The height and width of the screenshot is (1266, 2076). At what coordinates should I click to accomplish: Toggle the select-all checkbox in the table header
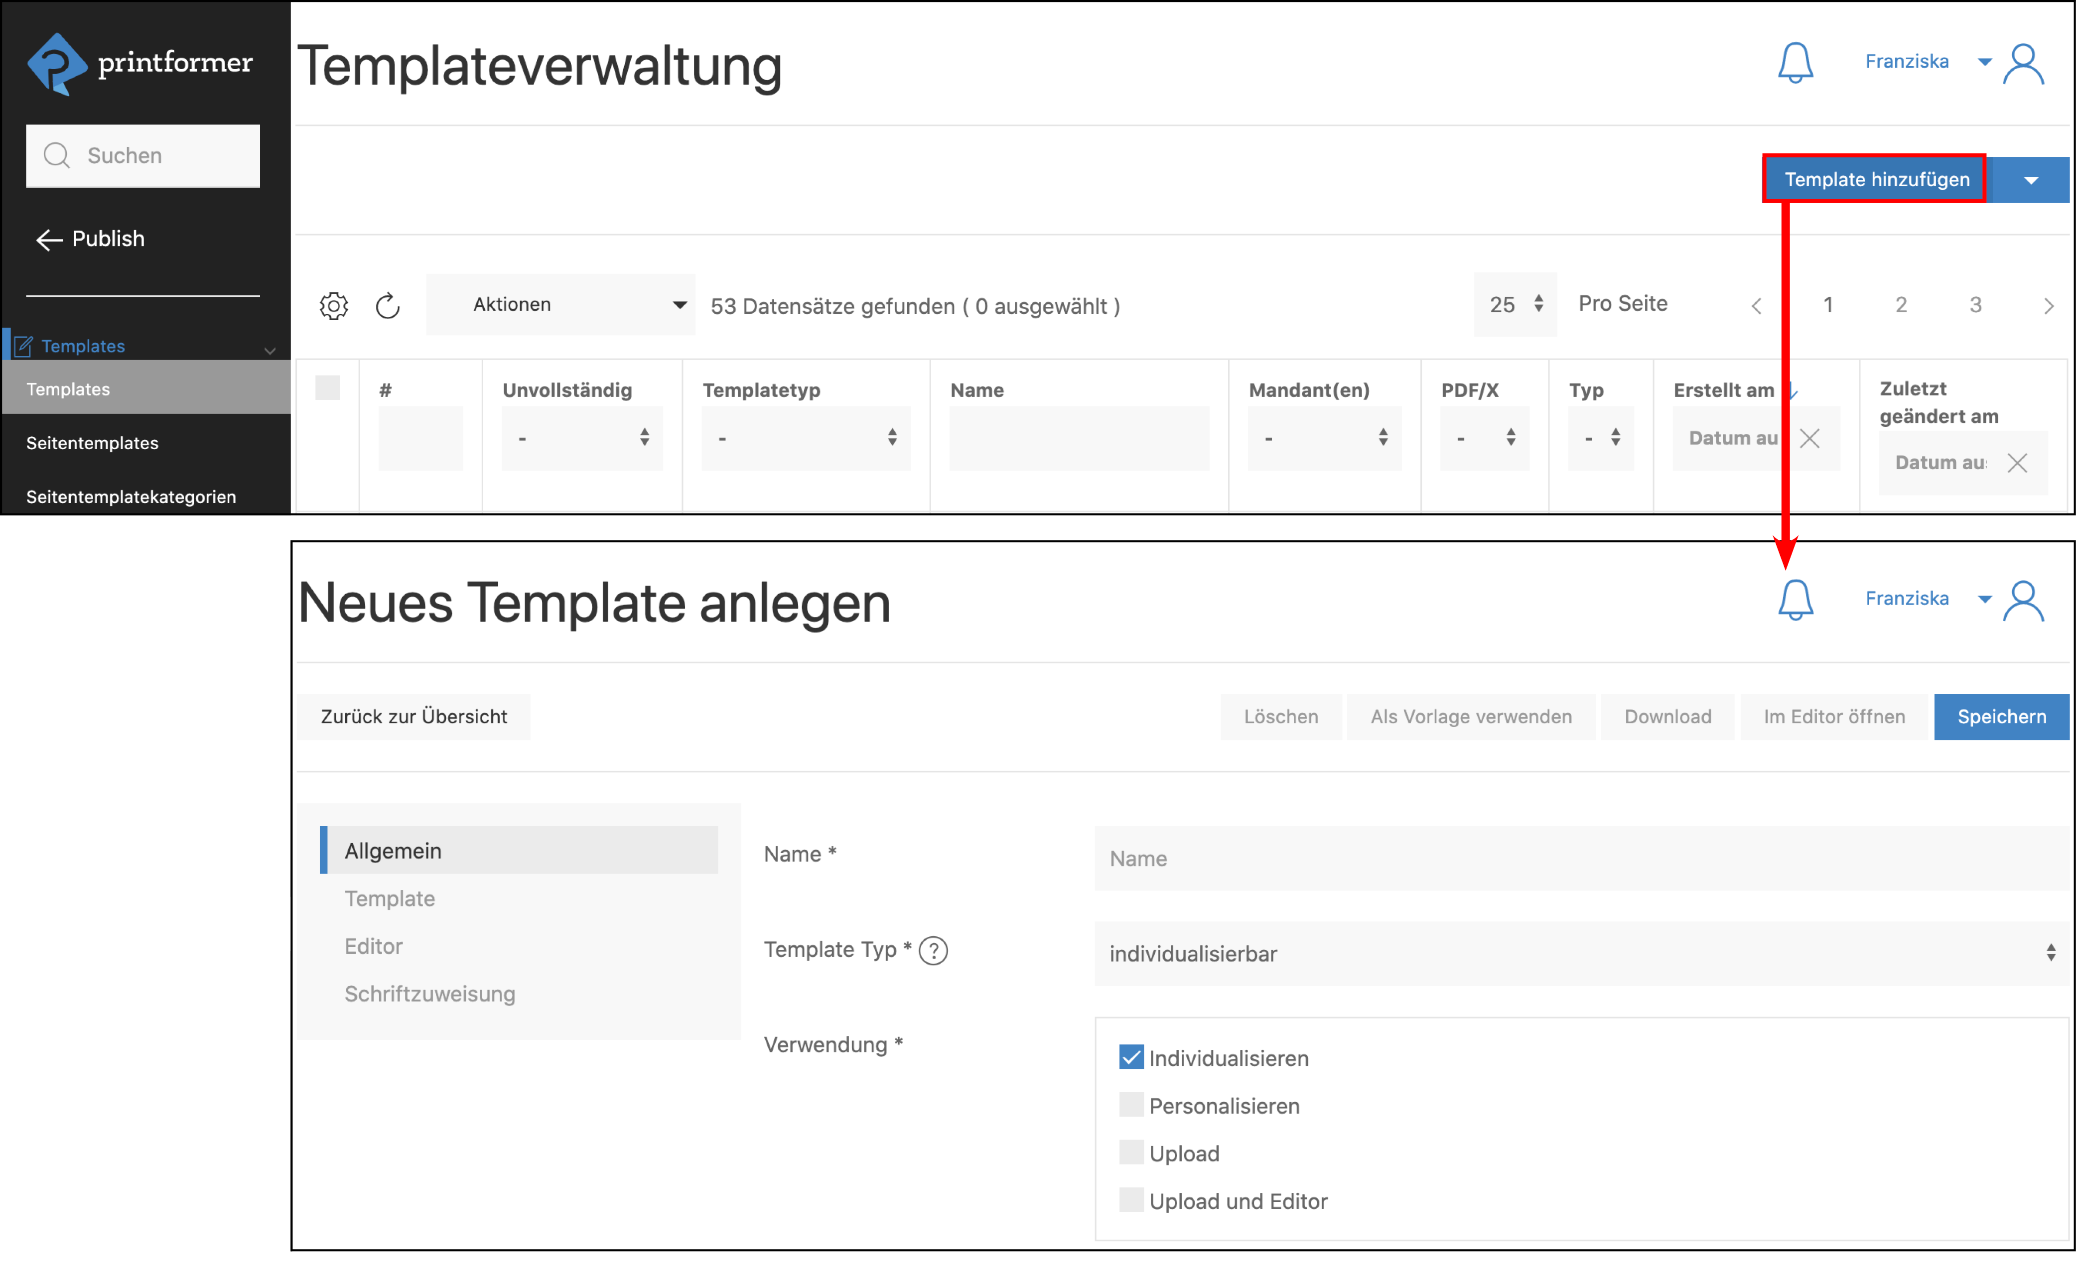coord(328,388)
